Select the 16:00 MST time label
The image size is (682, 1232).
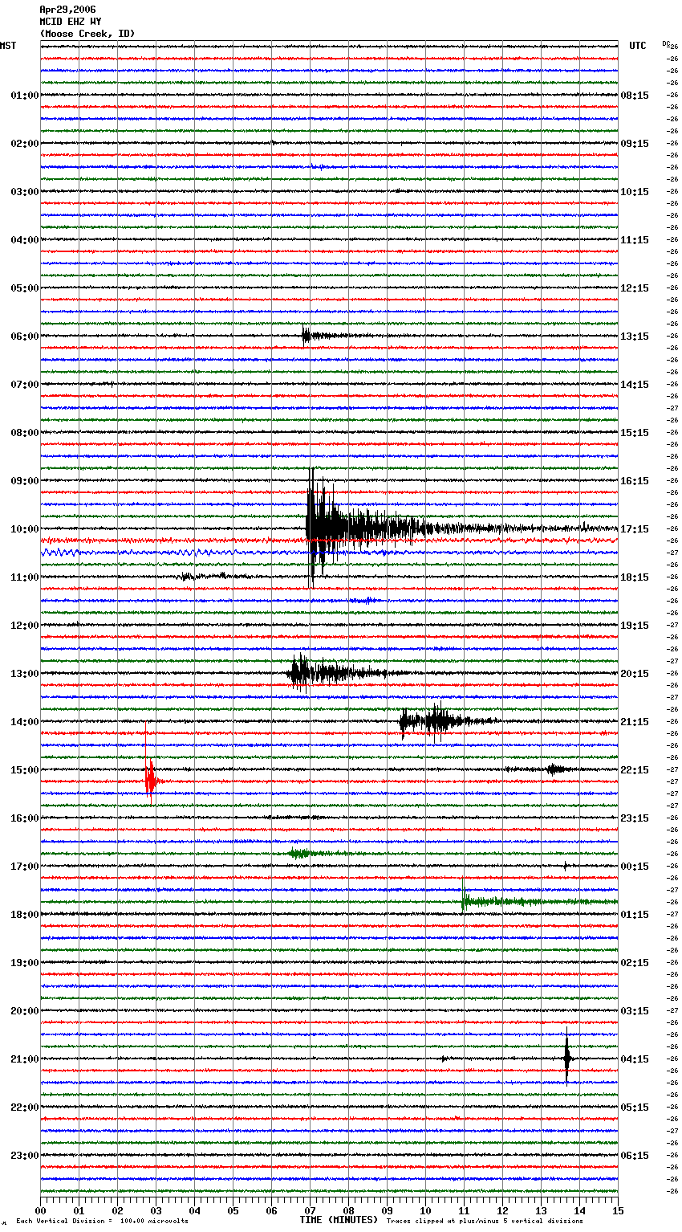25,818
